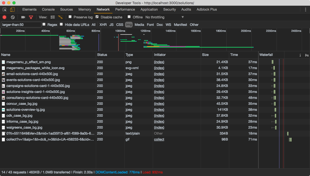
Task: Enable the Hide data URLs checkbox
Action: (61, 24)
